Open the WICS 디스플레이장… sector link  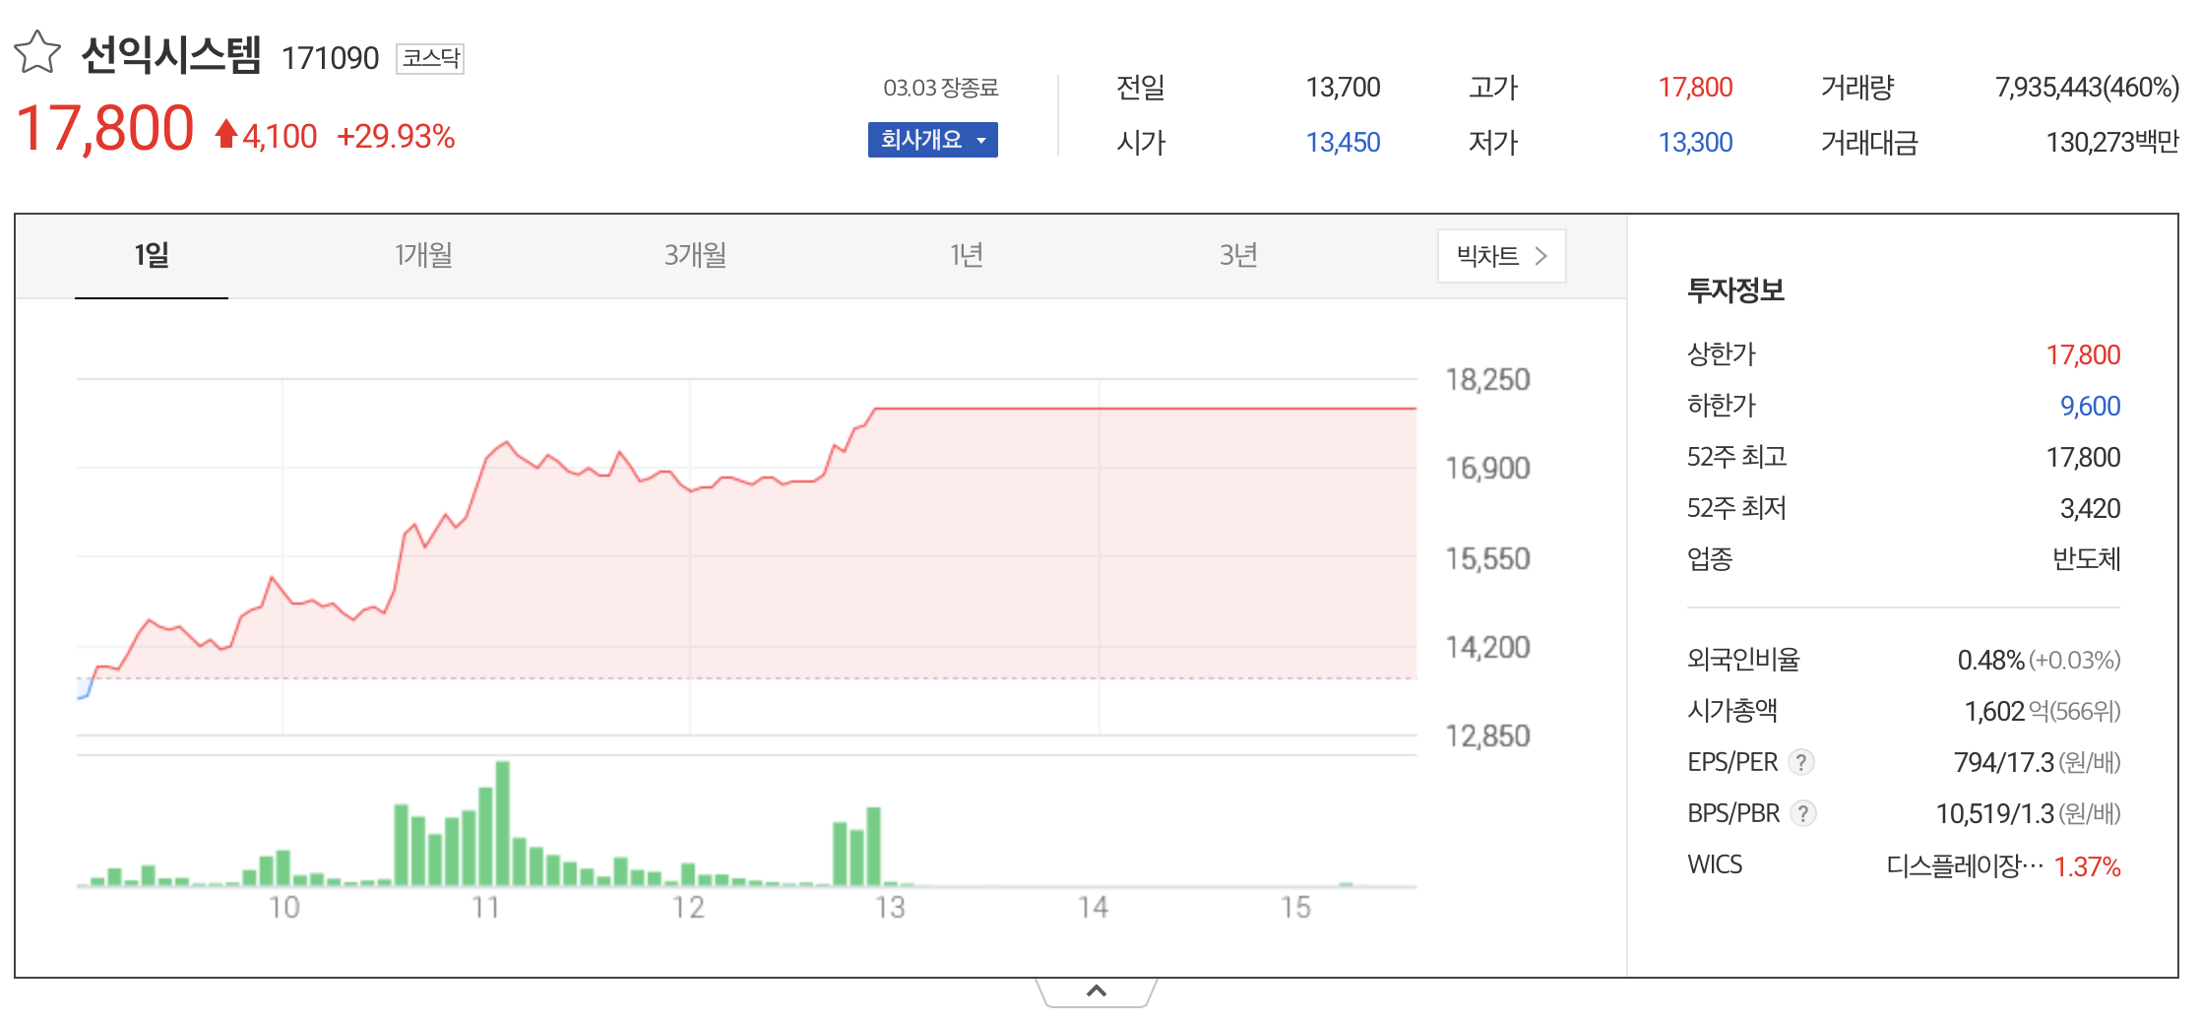click(x=1965, y=866)
